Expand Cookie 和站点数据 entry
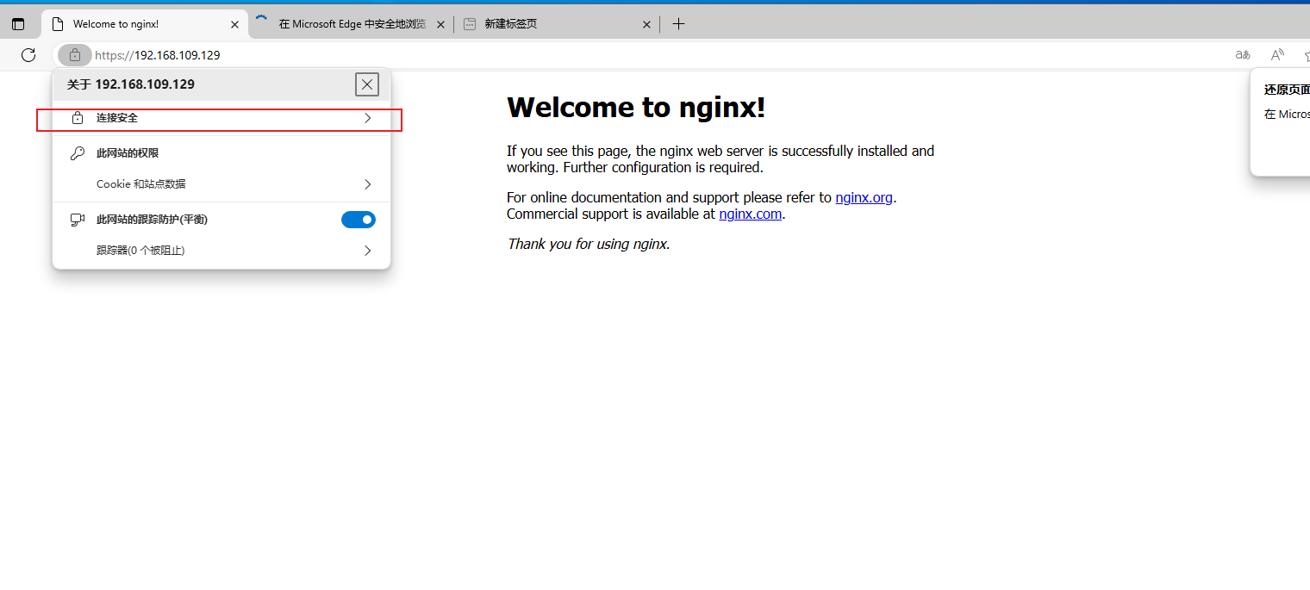 point(221,184)
